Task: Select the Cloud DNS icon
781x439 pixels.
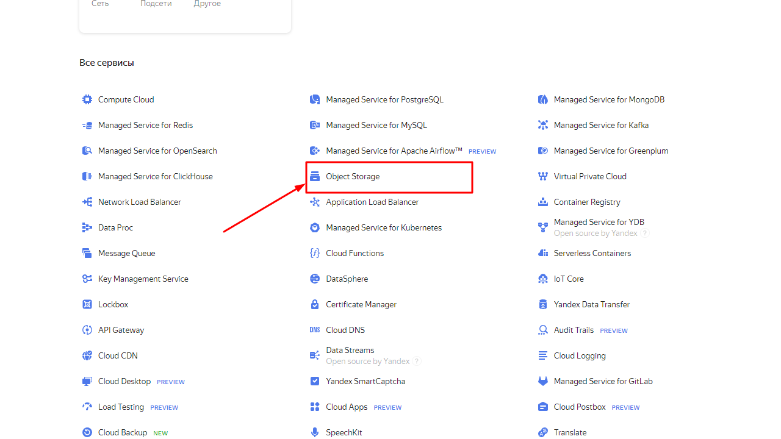Action: [315, 330]
